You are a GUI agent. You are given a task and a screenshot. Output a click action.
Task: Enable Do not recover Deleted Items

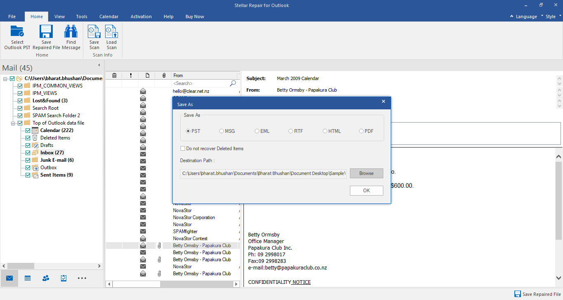tap(183, 149)
